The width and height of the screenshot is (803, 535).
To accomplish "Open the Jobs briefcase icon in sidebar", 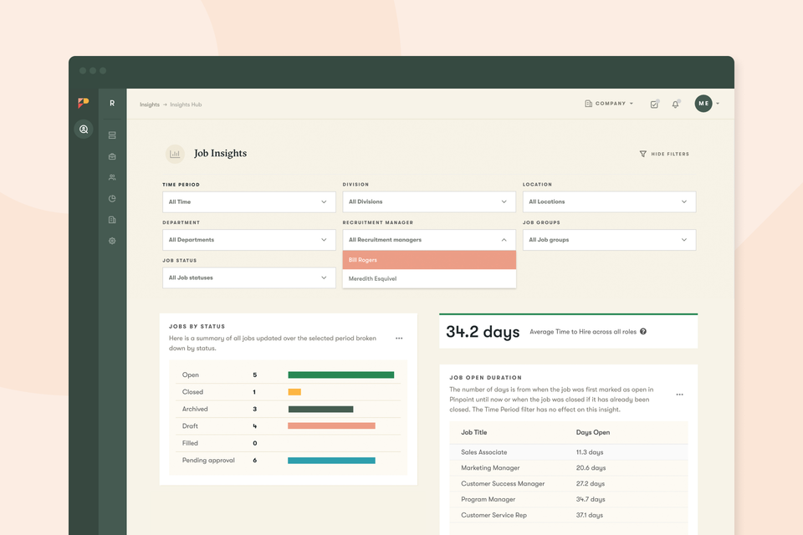I will point(111,155).
